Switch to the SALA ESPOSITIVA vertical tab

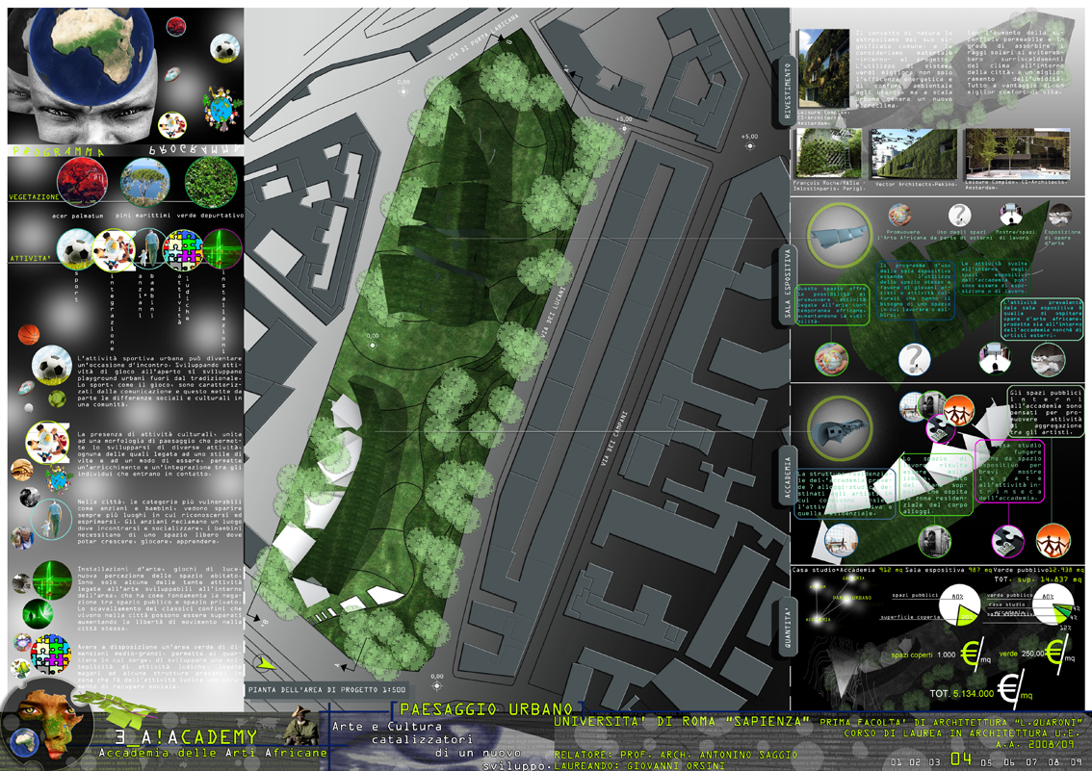click(787, 286)
